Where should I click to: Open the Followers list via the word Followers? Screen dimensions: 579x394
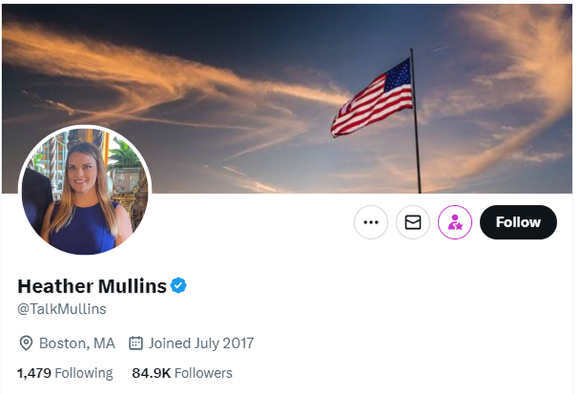tap(202, 373)
